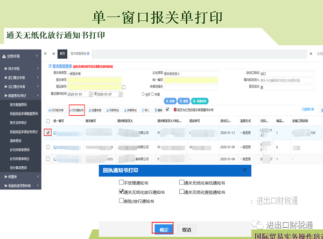Click the edit icon next to the 报关数据查询 heading
The image size is (323, 239).
(x=50, y=66)
